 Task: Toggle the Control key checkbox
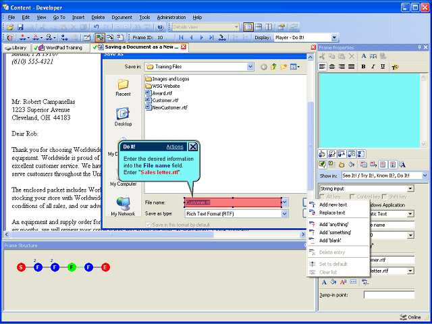click(352, 196)
